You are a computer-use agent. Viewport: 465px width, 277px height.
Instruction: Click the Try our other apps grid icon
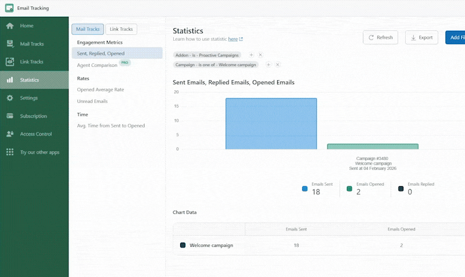(10, 152)
